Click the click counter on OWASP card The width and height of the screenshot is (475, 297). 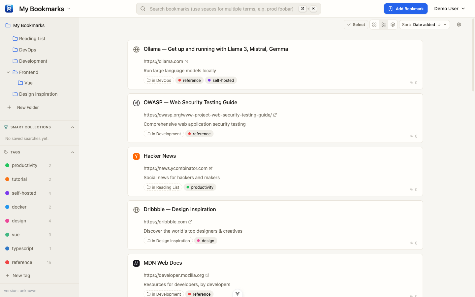[414, 136]
